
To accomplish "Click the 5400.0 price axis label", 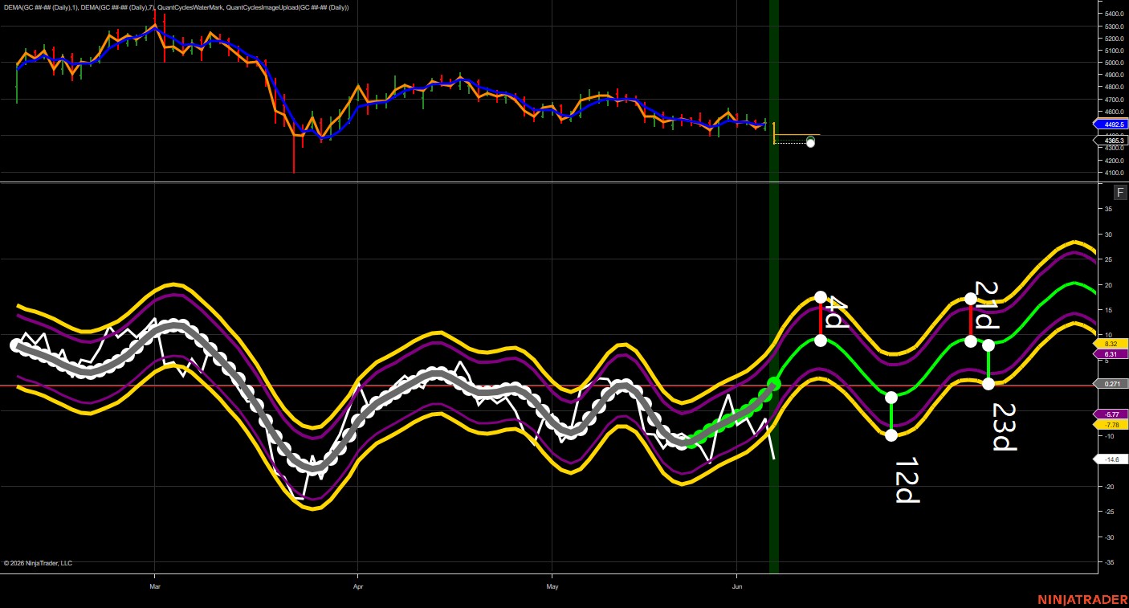I will [1114, 14].
